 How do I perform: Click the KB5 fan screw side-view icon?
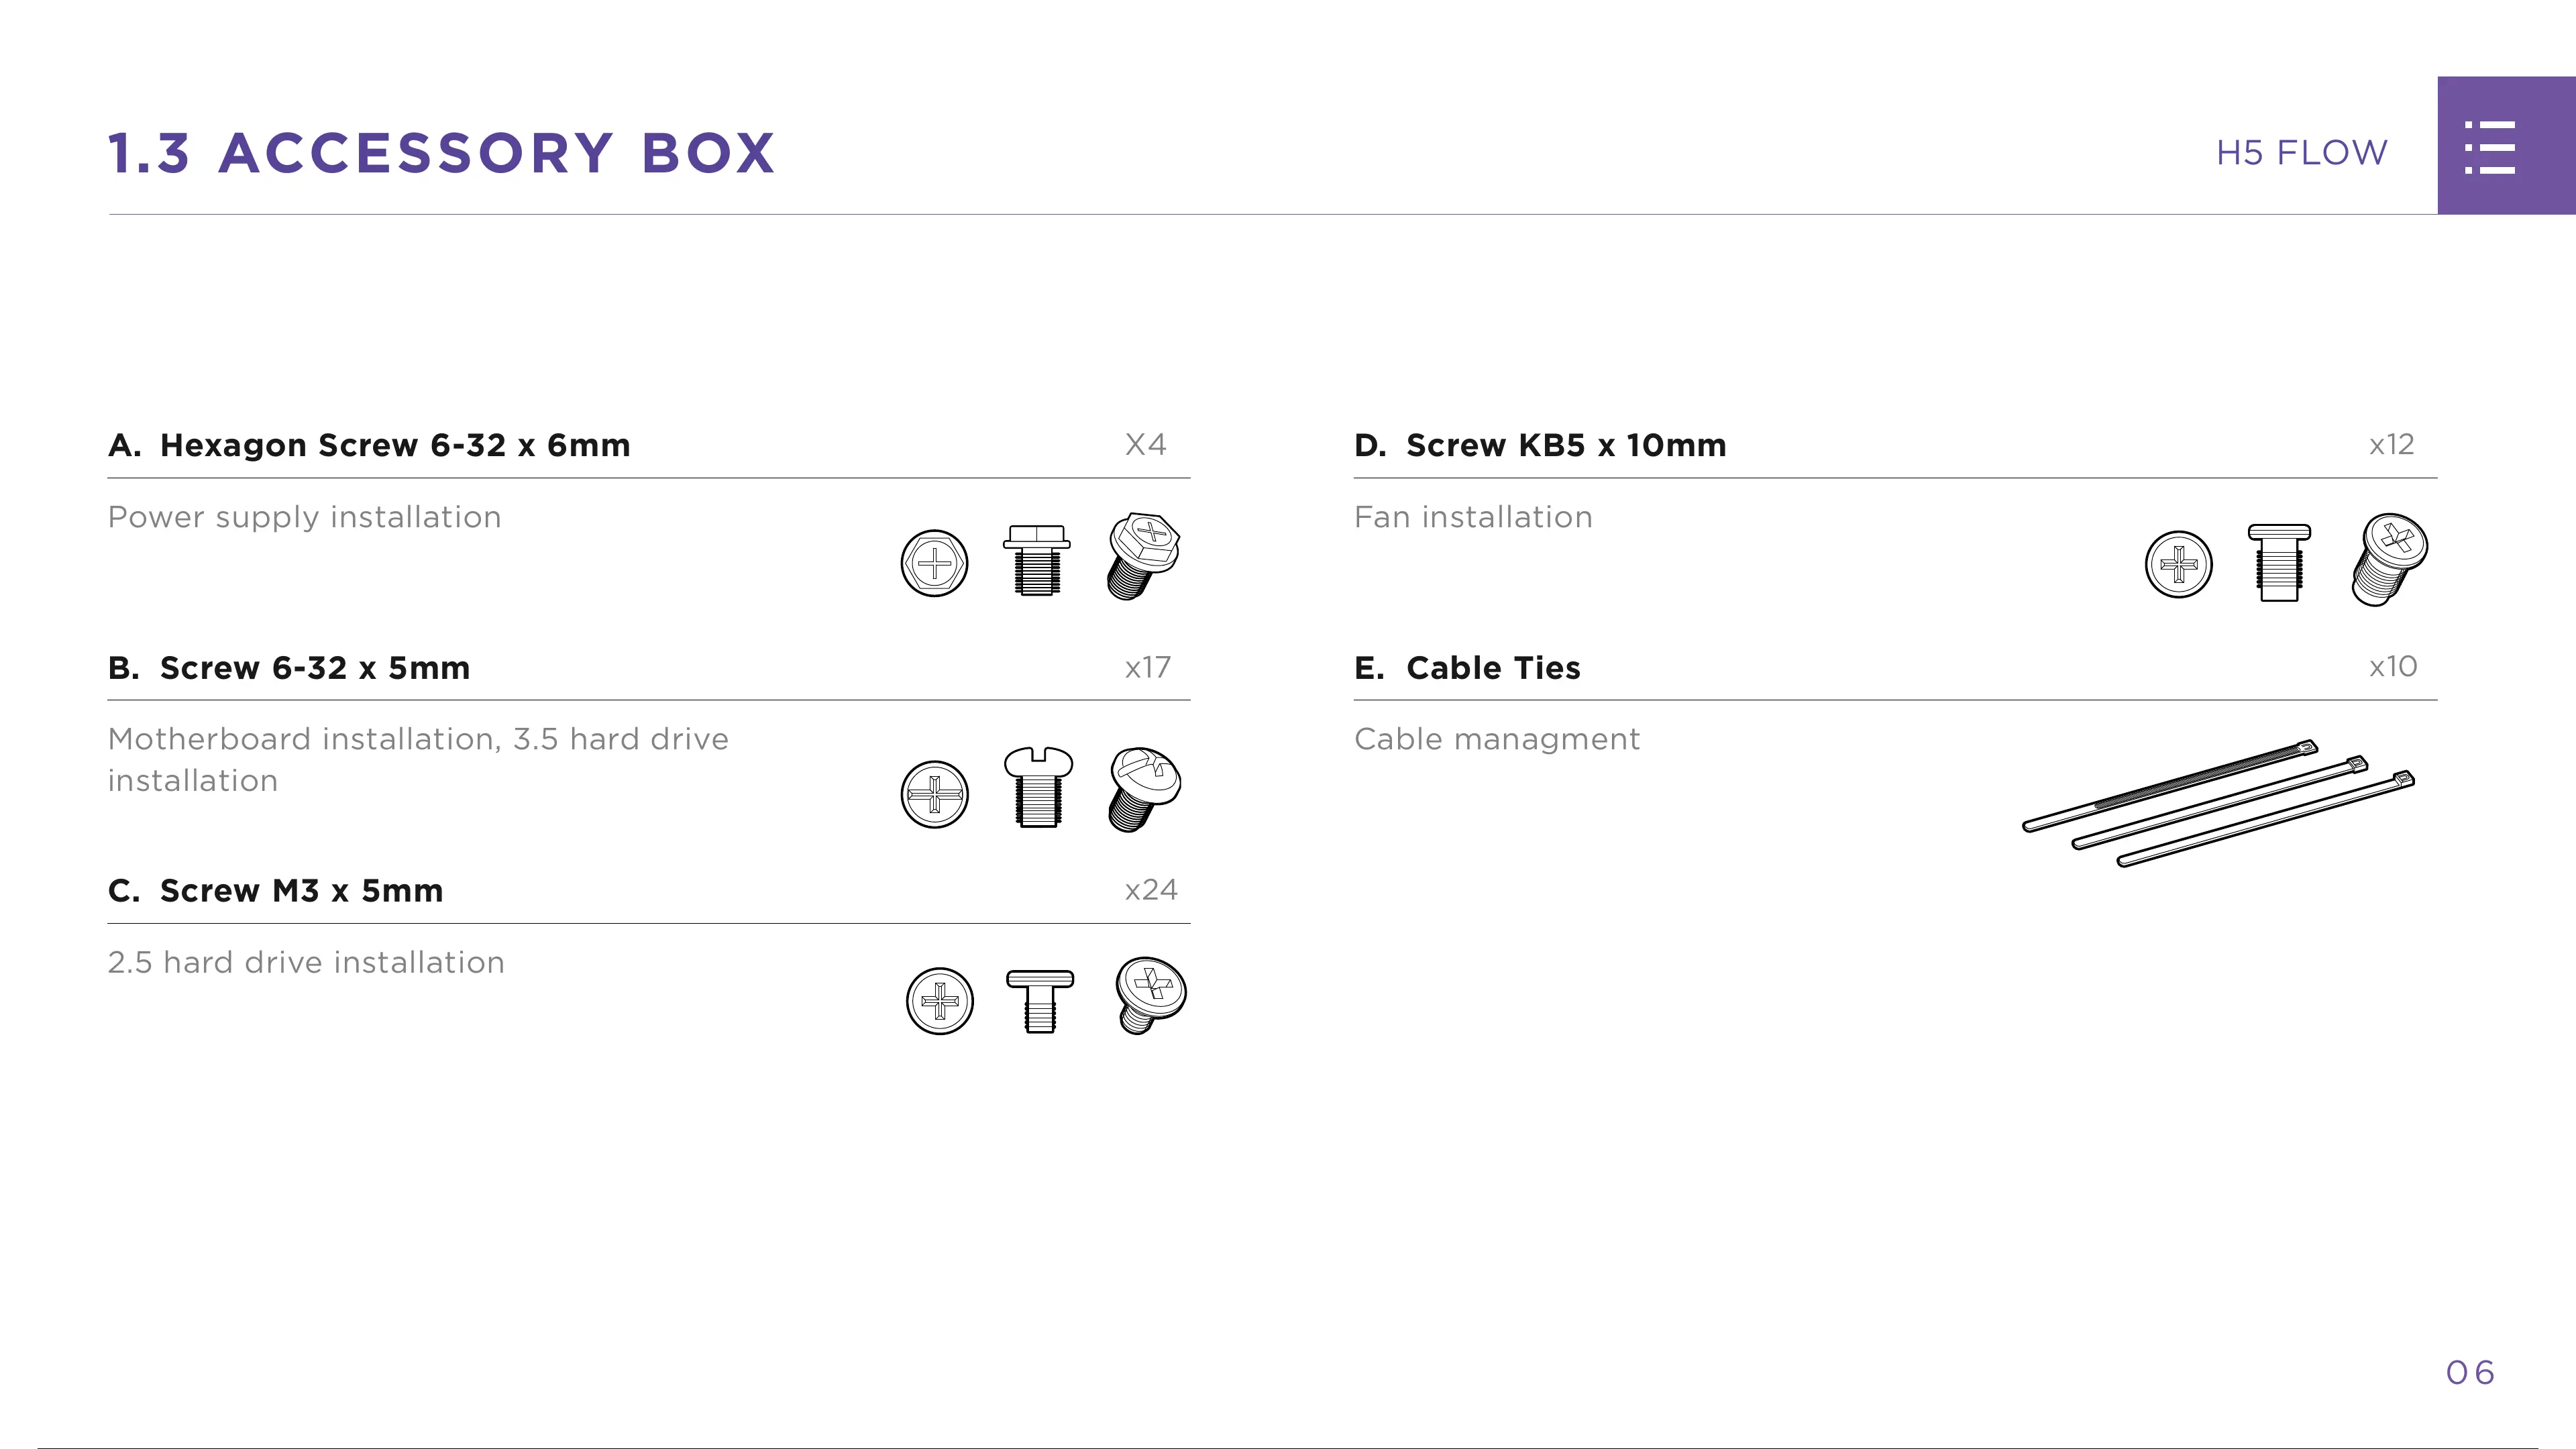coord(2279,563)
